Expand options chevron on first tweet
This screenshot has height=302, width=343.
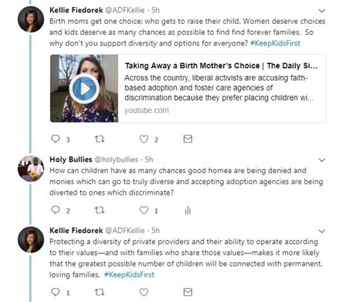(322, 11)
